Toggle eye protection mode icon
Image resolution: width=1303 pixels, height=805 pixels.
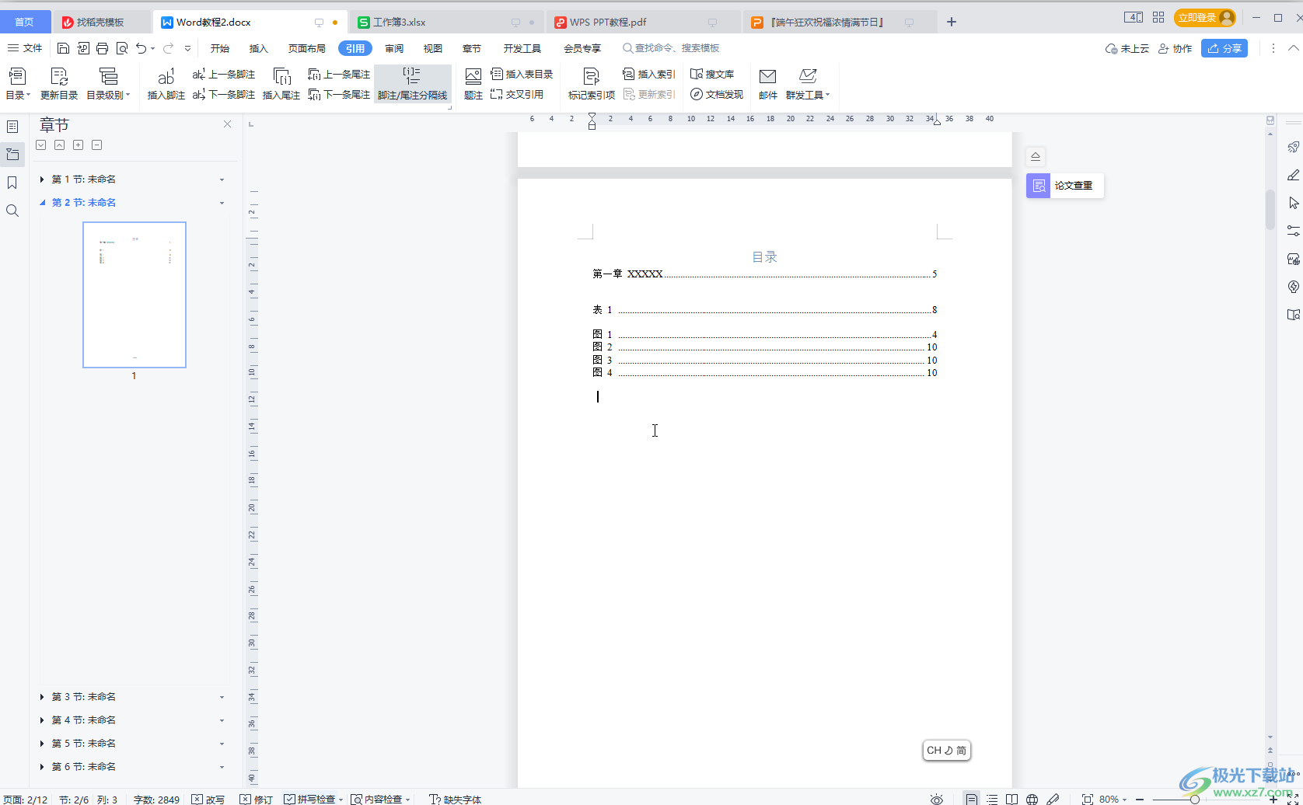pyautogui.click(x=937, y=799)
